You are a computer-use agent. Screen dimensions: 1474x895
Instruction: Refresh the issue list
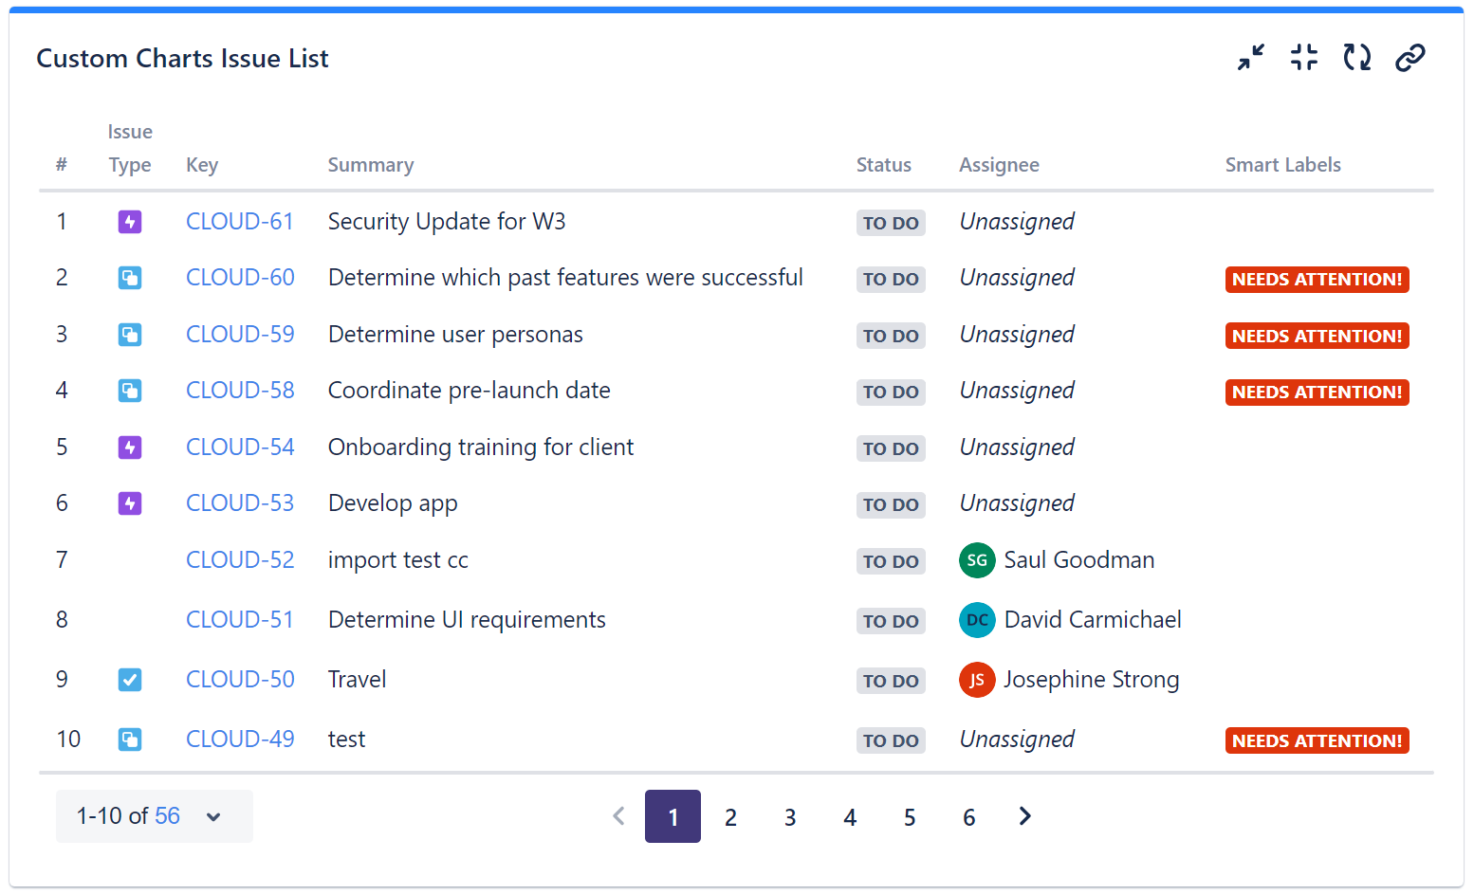click(1357, 58)
